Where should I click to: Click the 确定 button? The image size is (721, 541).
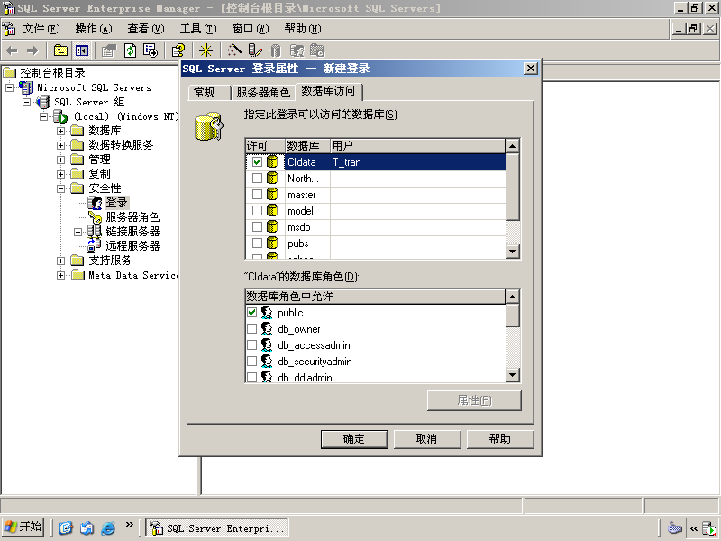(354, 439)
